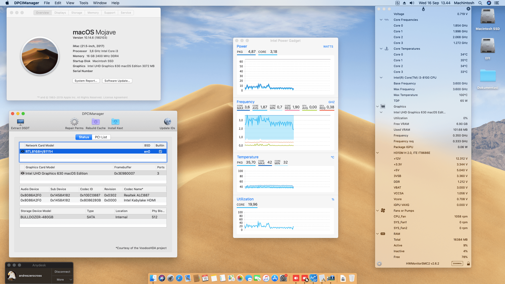The height and width of the screenshot is (284, 505).
Task: Collapse the Core Frequencies section
Action: 381,19
